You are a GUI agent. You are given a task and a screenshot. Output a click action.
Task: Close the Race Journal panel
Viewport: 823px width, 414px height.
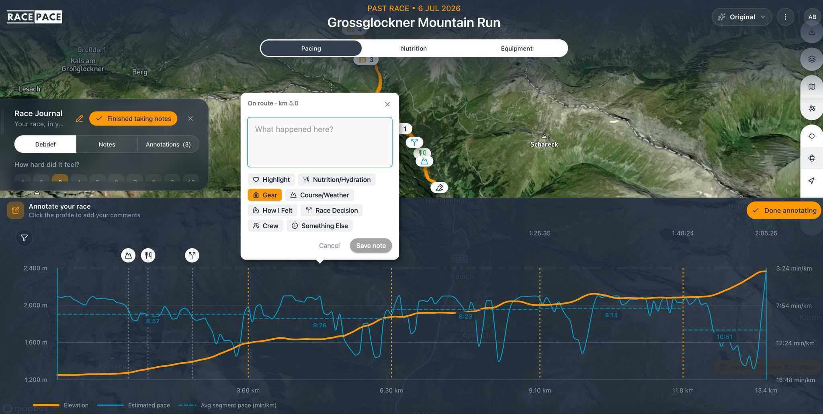(x=190, y=119)
